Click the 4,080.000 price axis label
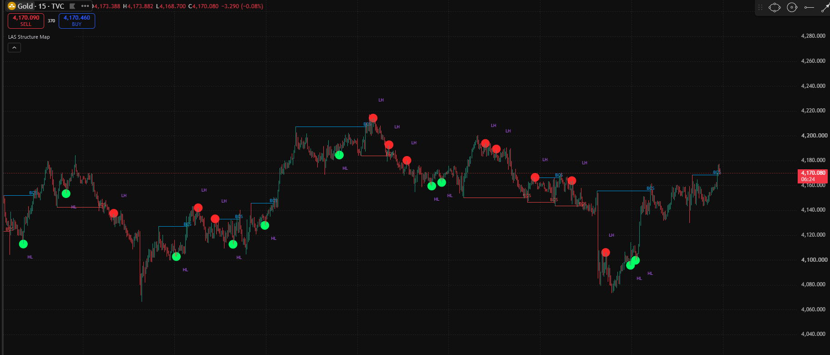 (x=813, y=284)
